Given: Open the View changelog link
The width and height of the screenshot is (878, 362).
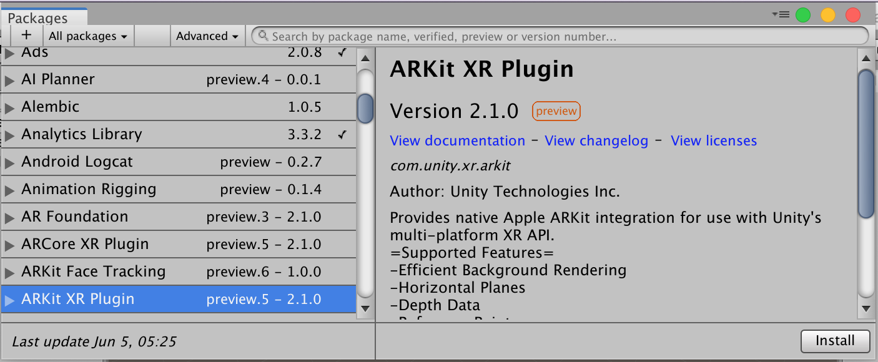Looking at the screenshot, I should 596,141.
